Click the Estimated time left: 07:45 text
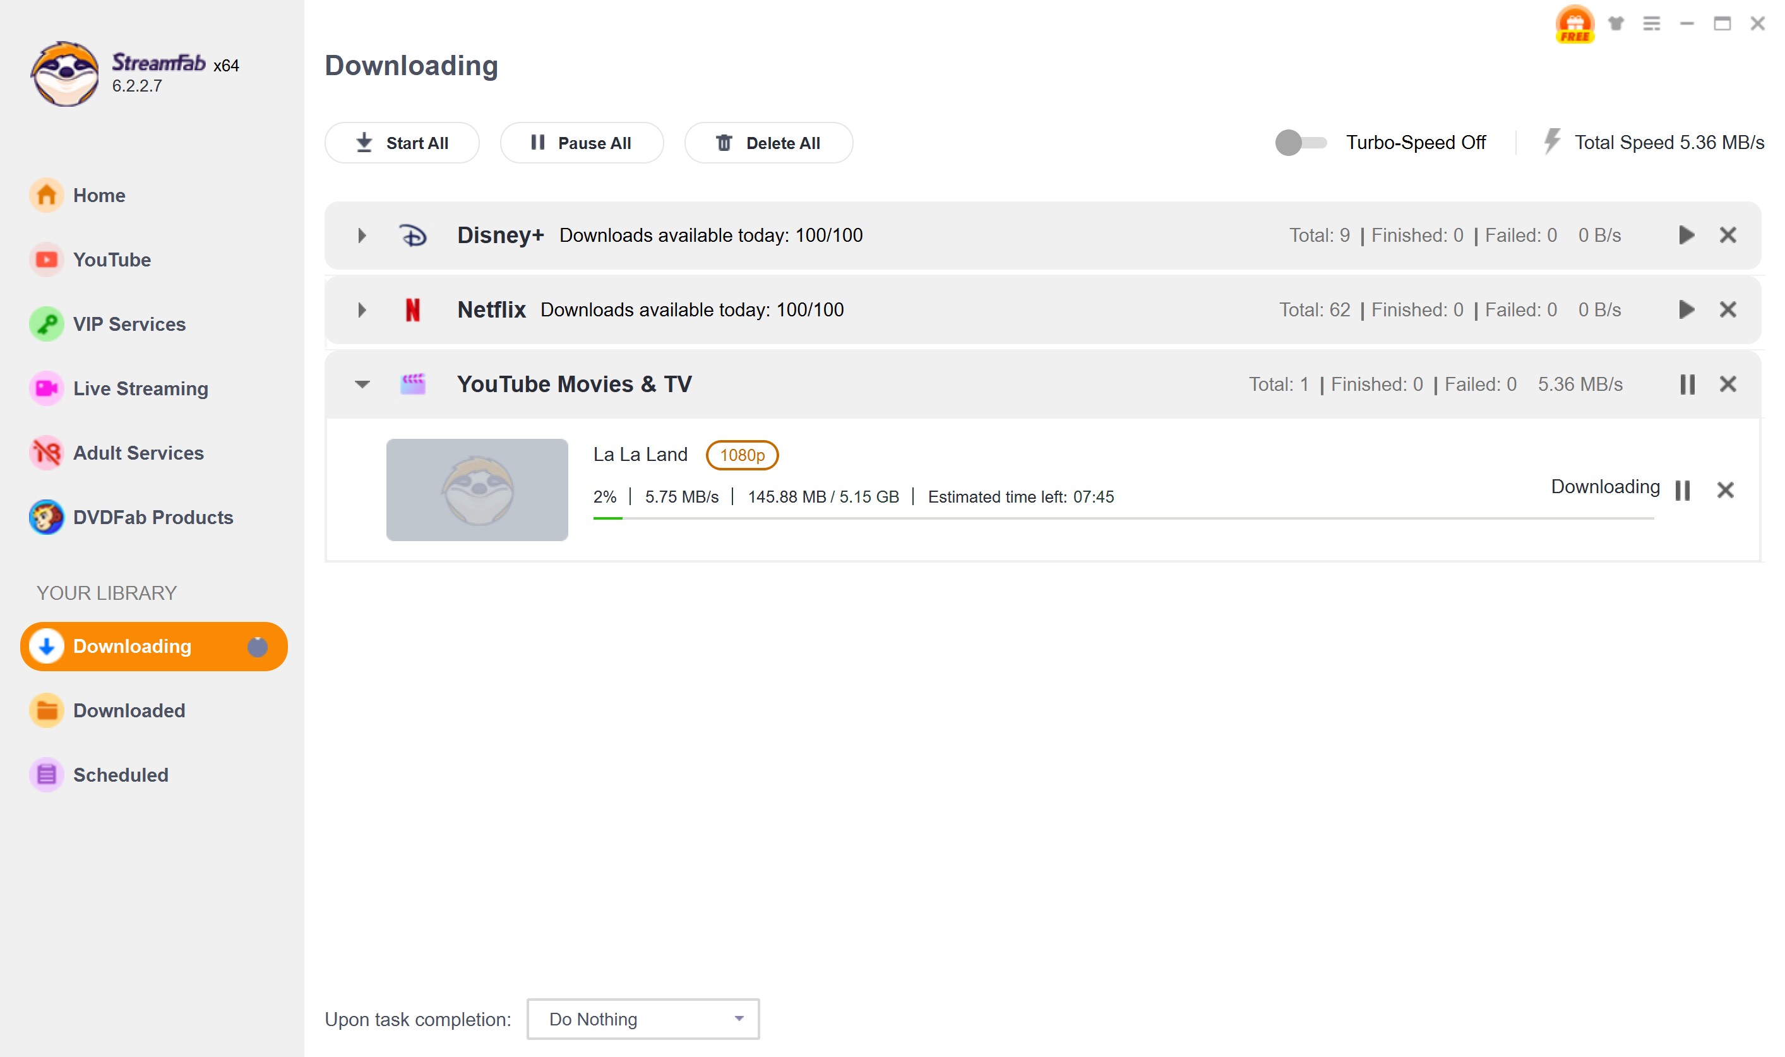The width and height of the screenshot is (1785, 1057). click(x=1020, y=497)
